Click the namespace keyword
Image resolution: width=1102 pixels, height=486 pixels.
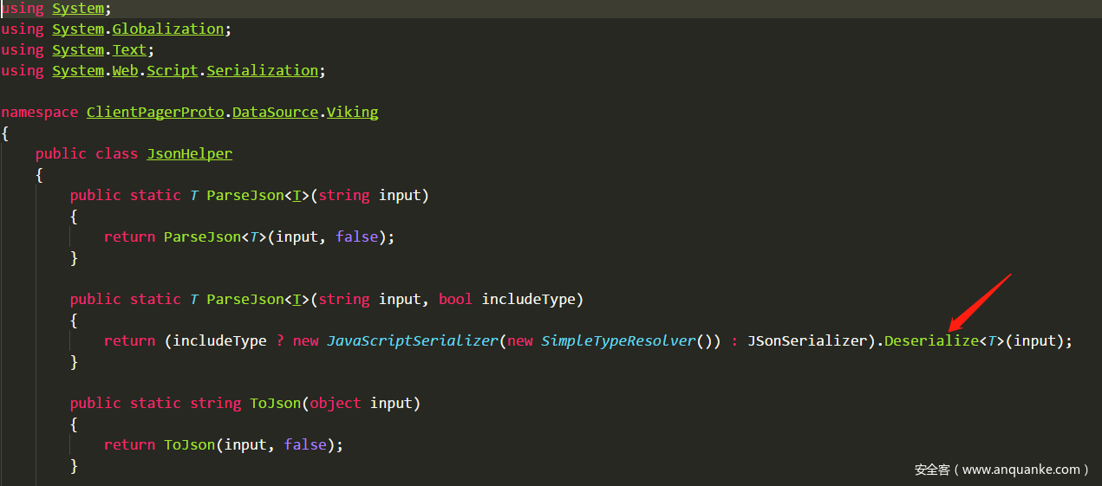(x=39, y=113)
